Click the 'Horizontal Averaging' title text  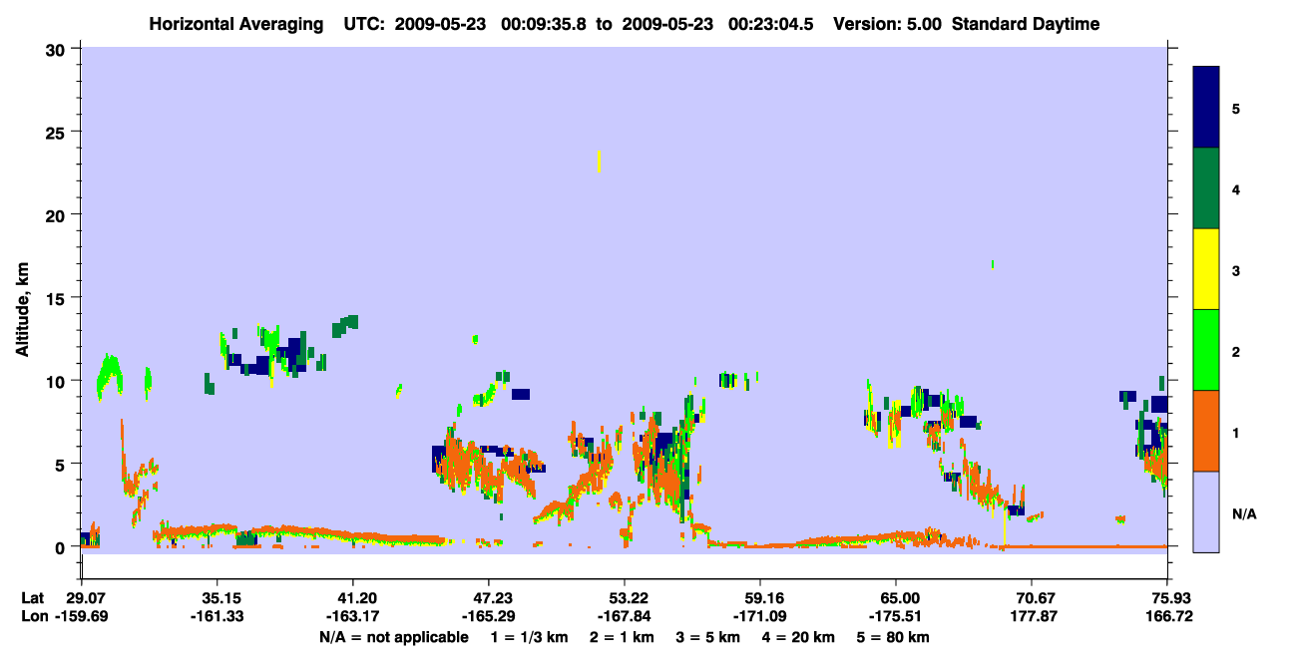click(x=235, y=24)
